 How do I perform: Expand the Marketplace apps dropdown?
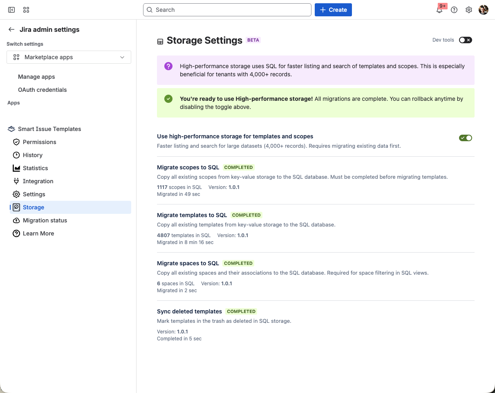(69, 57)
